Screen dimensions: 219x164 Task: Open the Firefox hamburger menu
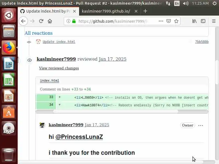[x=214, y=21]
